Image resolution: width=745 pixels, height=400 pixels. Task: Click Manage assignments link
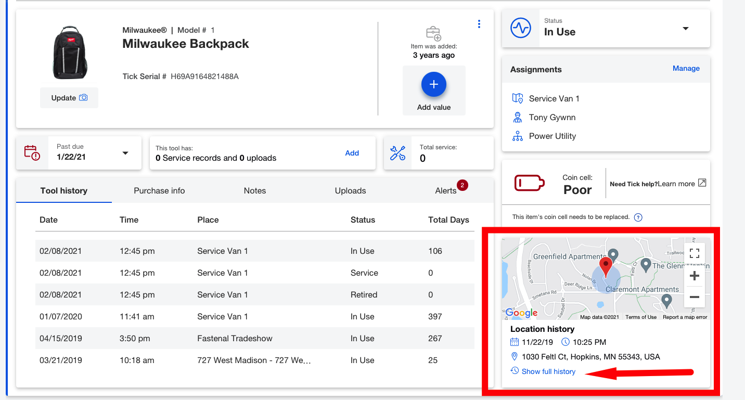tap(686, 68)
